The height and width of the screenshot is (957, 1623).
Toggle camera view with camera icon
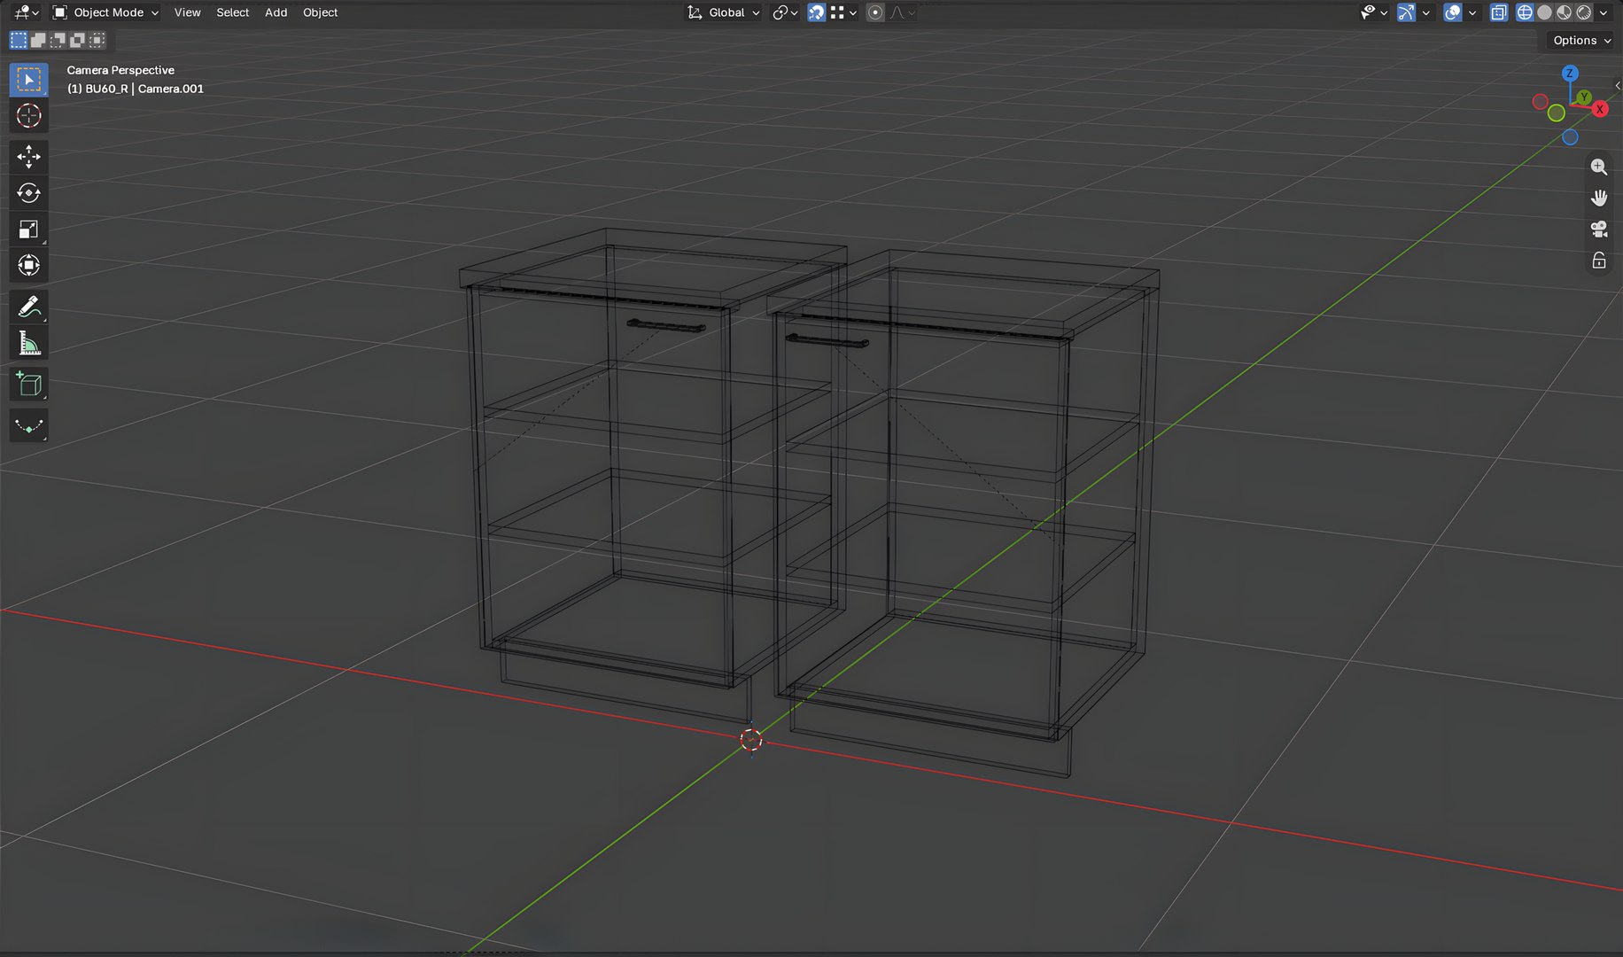pyautogui.click(x=1599, y=230)
